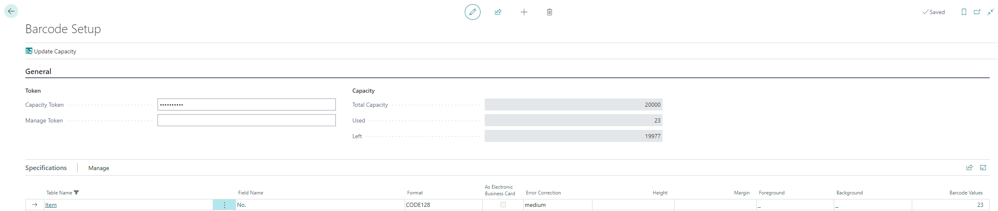The height and width of the screenshot is (211, 998).
Task: Collapse the General section header
Action: coord(38,72)
